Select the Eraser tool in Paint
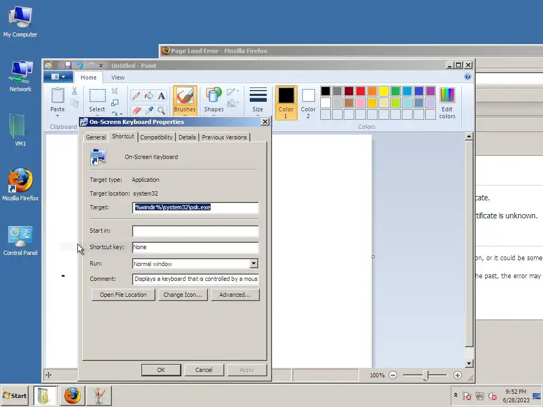The image size is (543, 407). [136, 110]
